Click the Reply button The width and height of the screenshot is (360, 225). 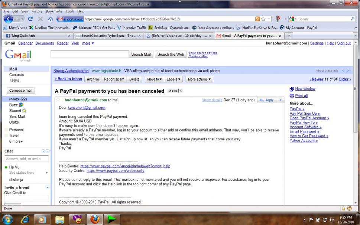(x=267, y=100)
